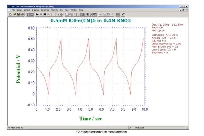Save data using the floppy disk icon
The image size is (204, 136).
click(x=18, y=14)
